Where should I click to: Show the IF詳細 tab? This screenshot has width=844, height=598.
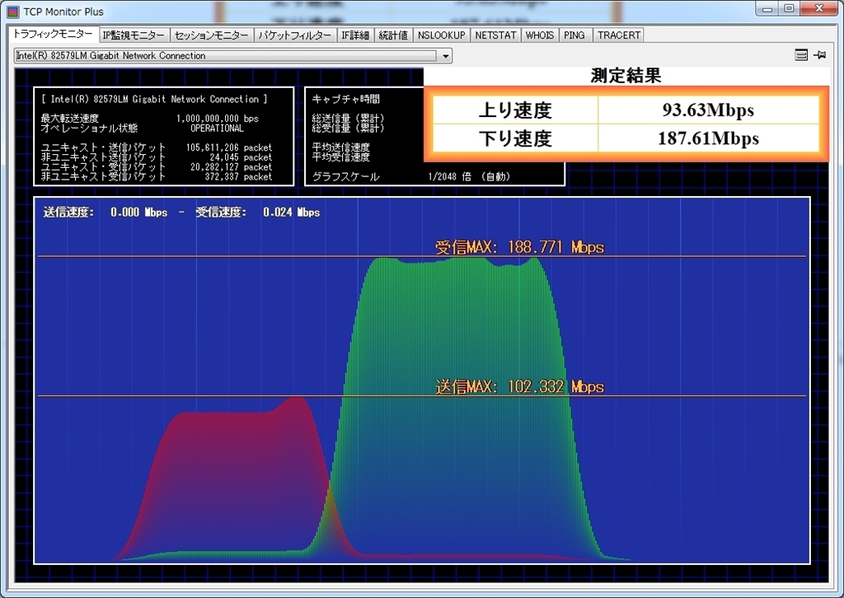pyautogui.click(x=356, y=35)
